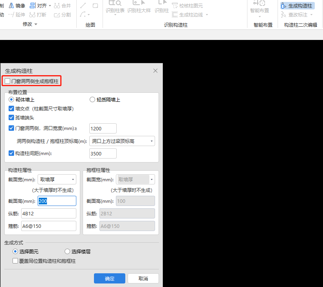Select the line drawing tool
Image resolution: width=323 pixels, height=287 pixels.
(83, 5)
